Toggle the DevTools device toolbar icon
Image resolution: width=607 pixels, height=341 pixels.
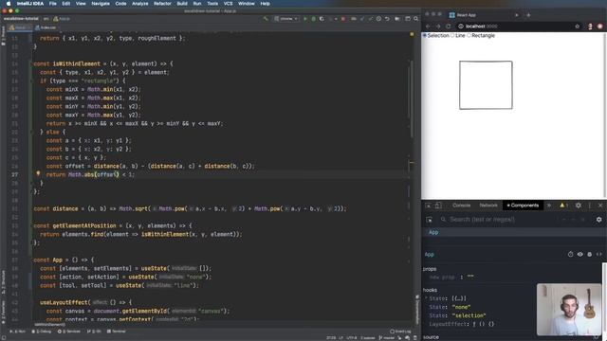(438, 206)
